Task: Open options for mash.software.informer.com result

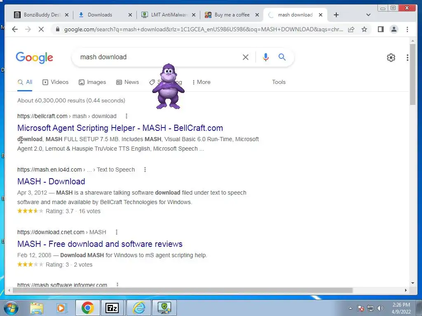Action: [117, 285]
